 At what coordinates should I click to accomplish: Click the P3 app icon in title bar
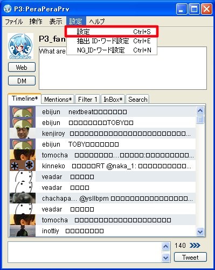click(x=8, y=9)
